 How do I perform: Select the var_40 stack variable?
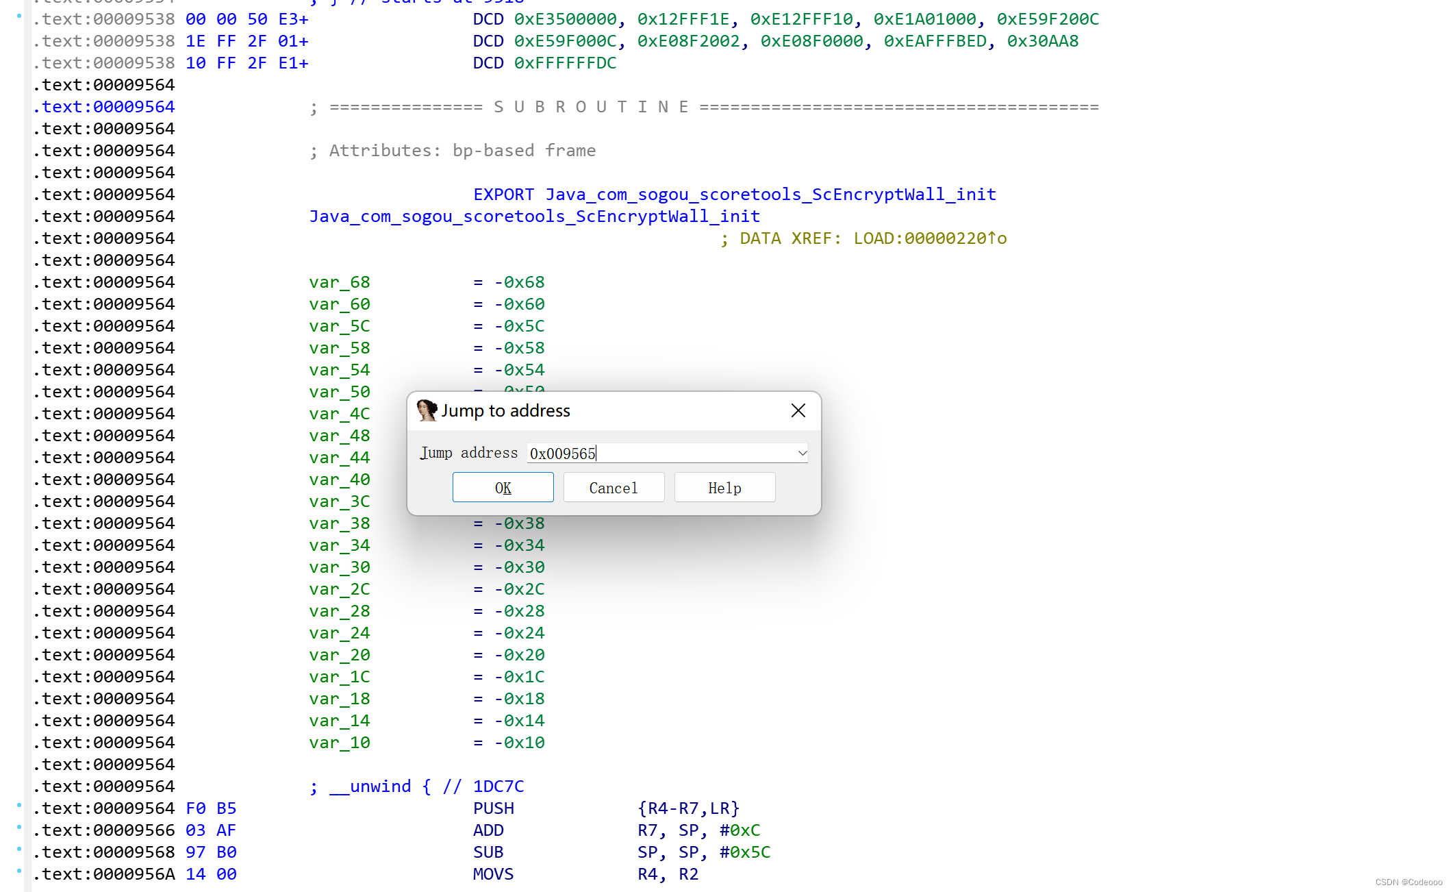(x=339, y=480)
